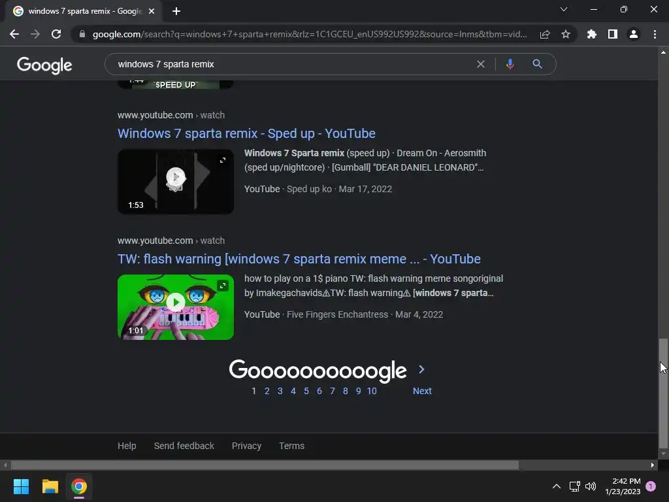Bookmark this page with the star
669x502 pixels.
pos(566,34)
